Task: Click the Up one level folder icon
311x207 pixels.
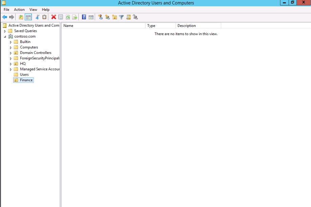Action: point(21,17)
